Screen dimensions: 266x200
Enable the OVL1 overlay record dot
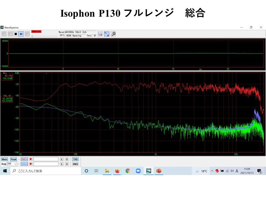(x=31, y=159)
